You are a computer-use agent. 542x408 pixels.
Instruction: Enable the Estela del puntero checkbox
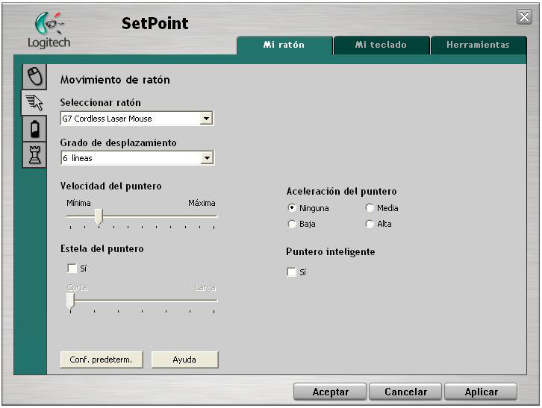pyautogui.click(x=72, y=269)
